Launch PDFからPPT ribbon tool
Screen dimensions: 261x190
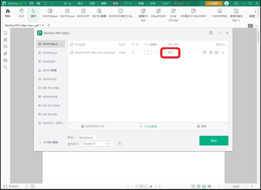(x=83, y=14)
